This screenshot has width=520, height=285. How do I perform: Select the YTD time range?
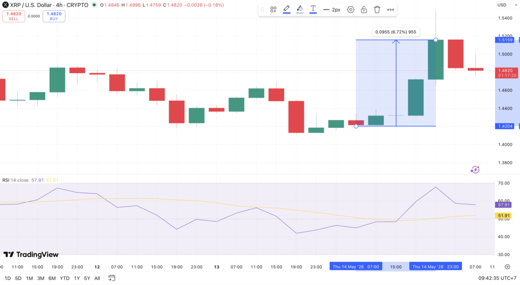pyautogui.click(x=64, y=278)
